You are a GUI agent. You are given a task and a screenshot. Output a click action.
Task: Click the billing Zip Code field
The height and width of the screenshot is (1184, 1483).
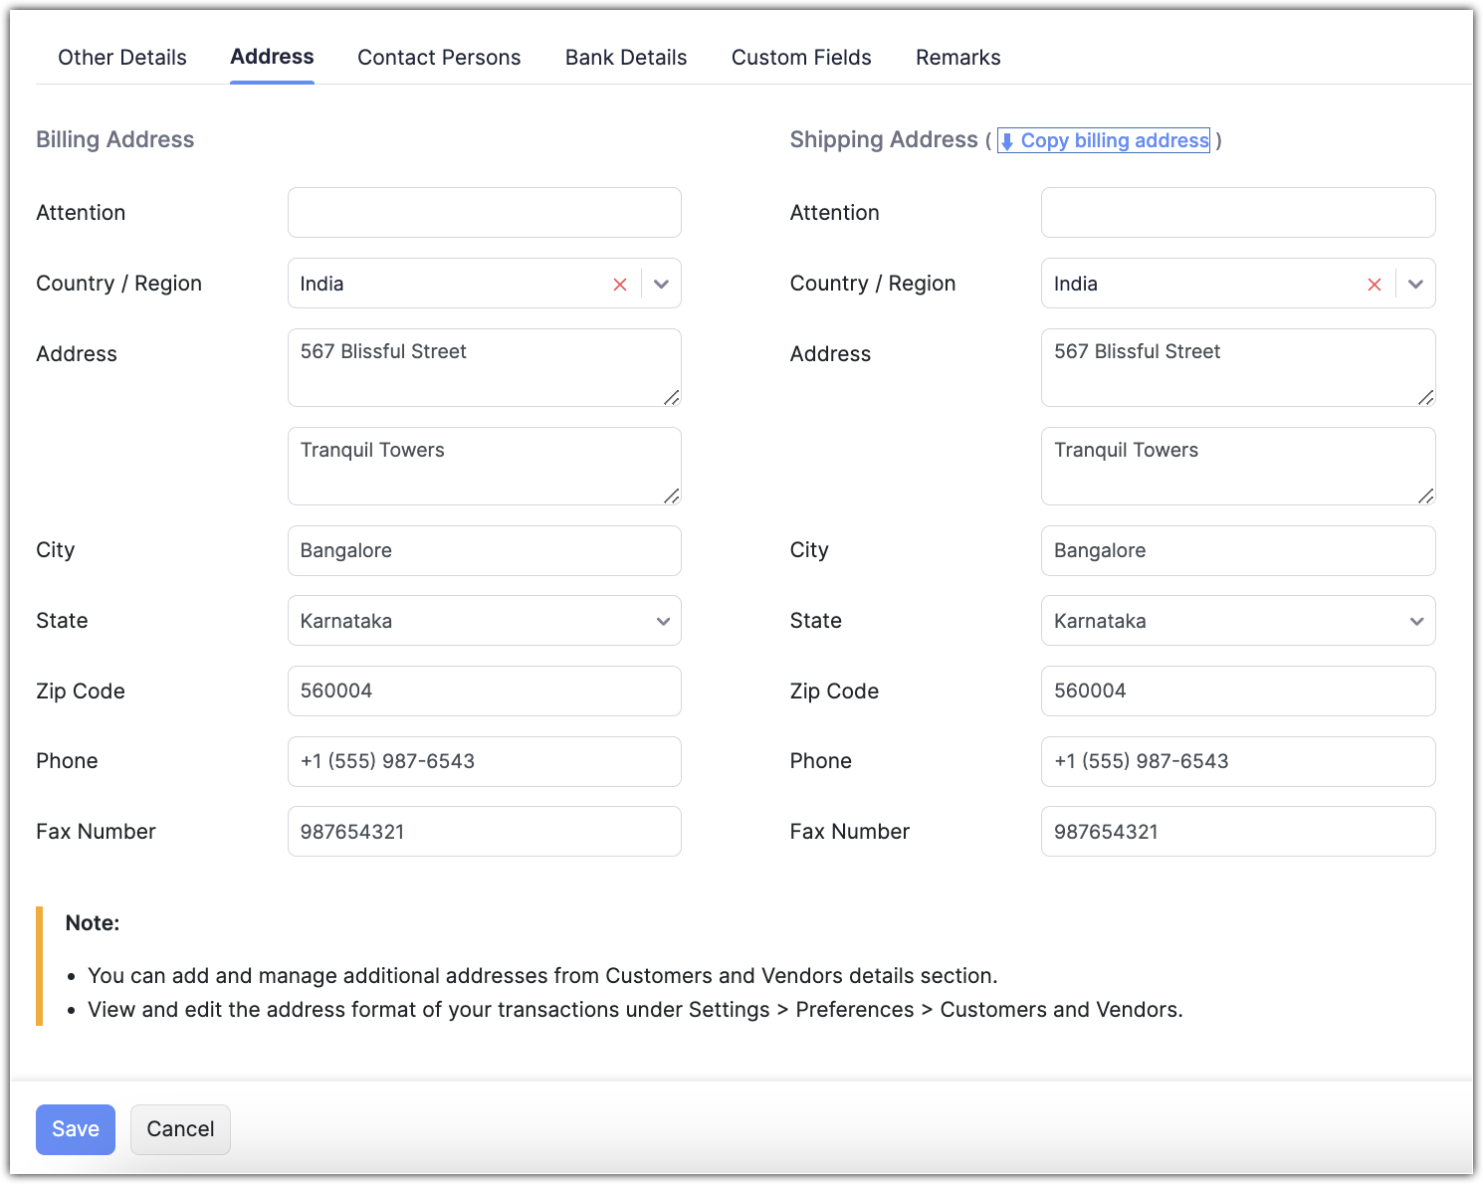(484, 691)
